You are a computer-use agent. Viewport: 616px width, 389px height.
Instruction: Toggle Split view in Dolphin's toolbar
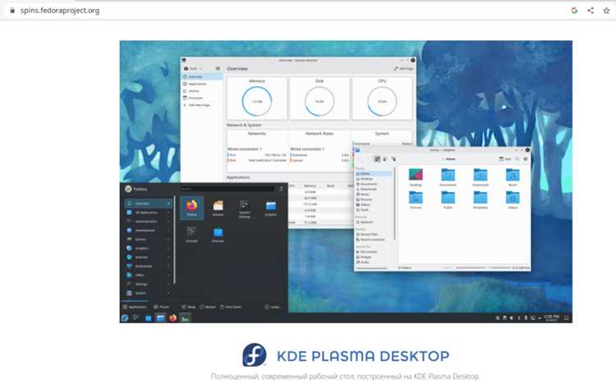click(x=505, y=159)
